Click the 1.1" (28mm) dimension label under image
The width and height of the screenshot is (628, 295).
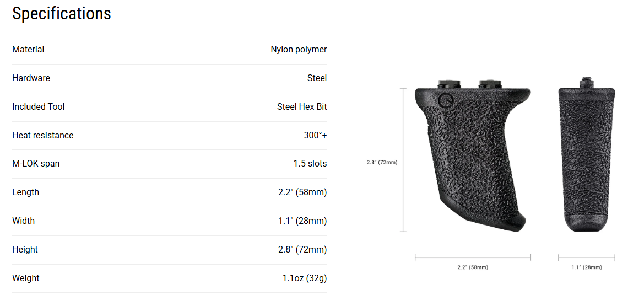(586, 267)
